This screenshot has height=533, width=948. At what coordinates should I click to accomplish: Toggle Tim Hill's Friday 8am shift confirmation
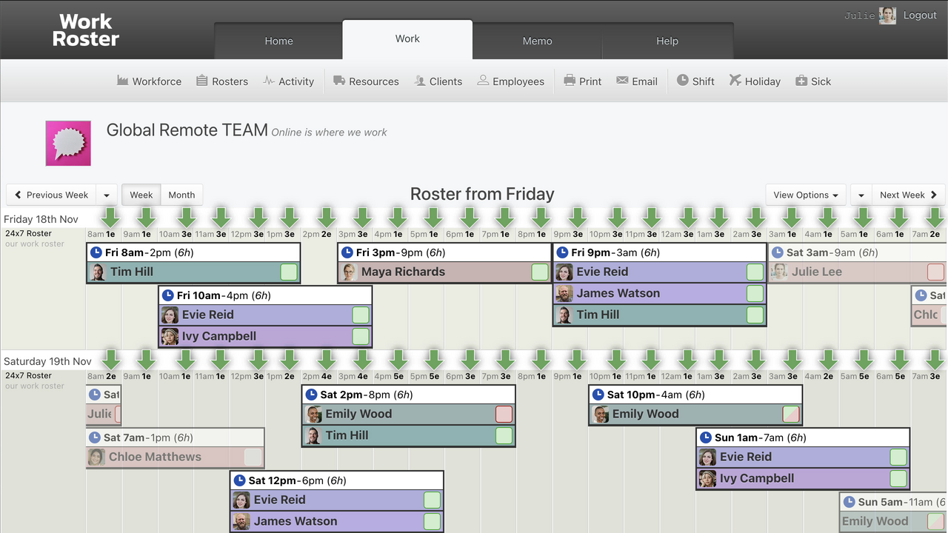[288, 272]
